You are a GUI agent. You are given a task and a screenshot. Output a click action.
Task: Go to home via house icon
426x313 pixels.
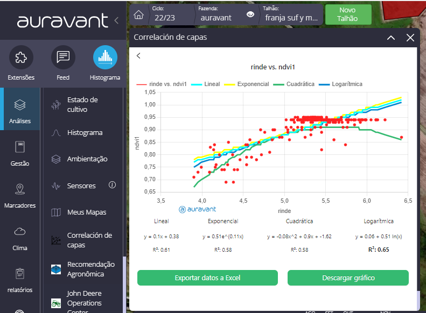(138, 15)
